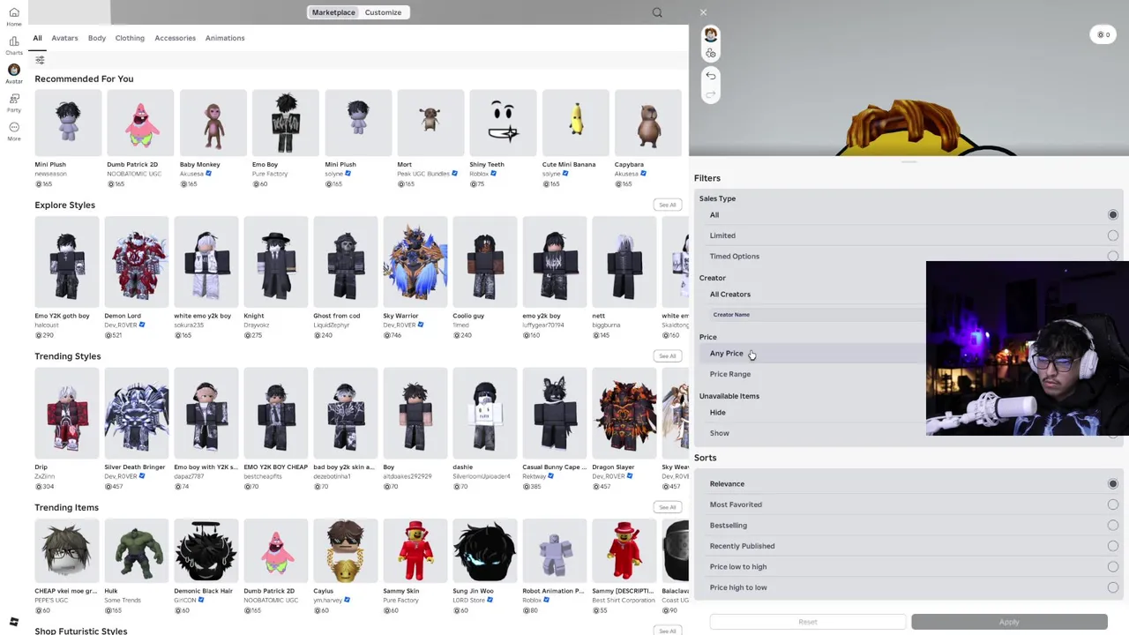Focus the Creator Name input field

(x=817, y=315)
